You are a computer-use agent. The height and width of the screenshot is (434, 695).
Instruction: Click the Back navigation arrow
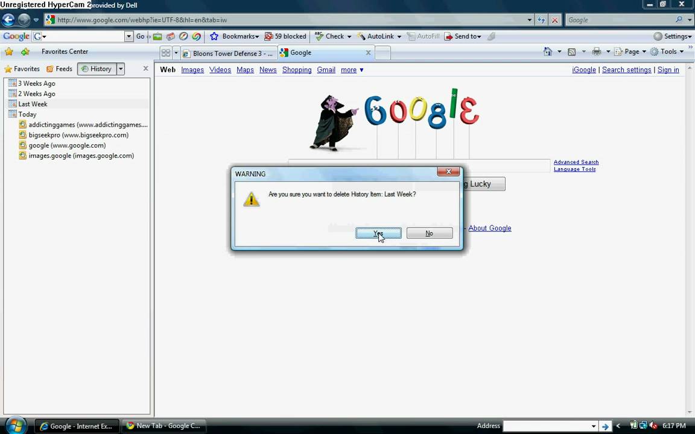8,20
